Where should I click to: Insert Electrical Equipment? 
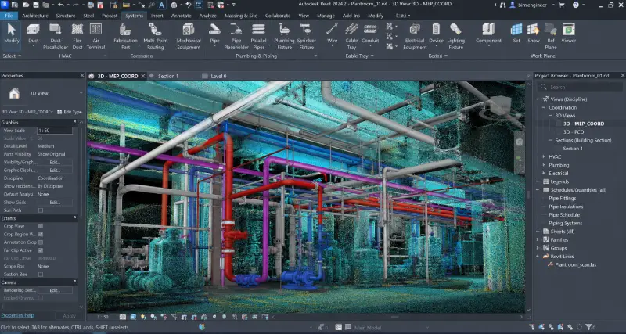click(x=415, y=36)
